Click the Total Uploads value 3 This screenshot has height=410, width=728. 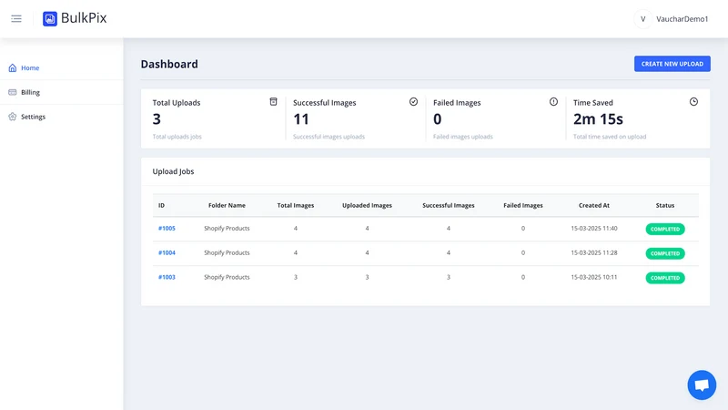point(157,119)
